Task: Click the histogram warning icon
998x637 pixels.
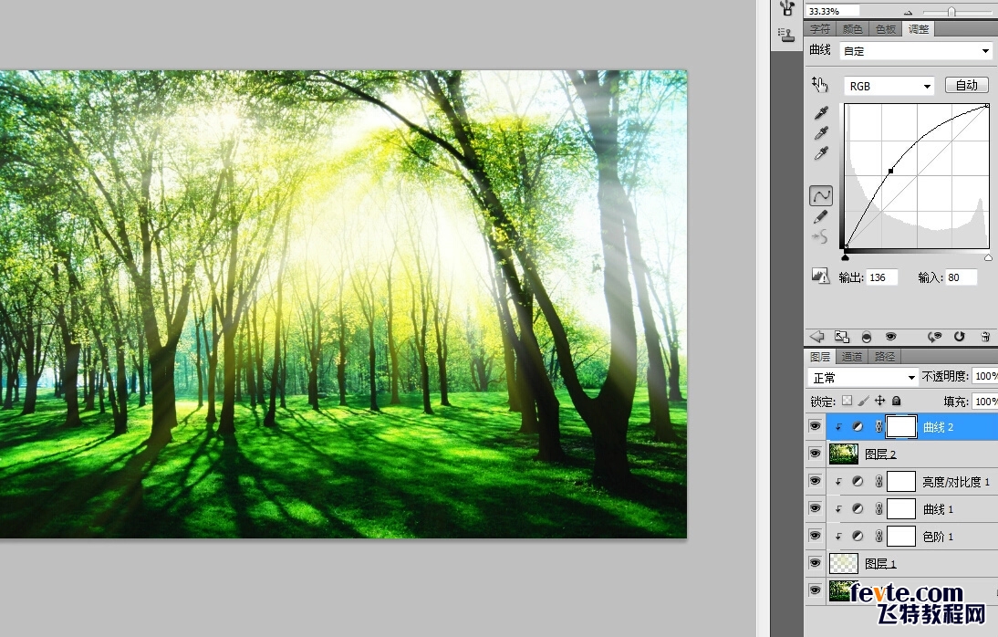Action: pyautogui.click(x=820, y=276)
